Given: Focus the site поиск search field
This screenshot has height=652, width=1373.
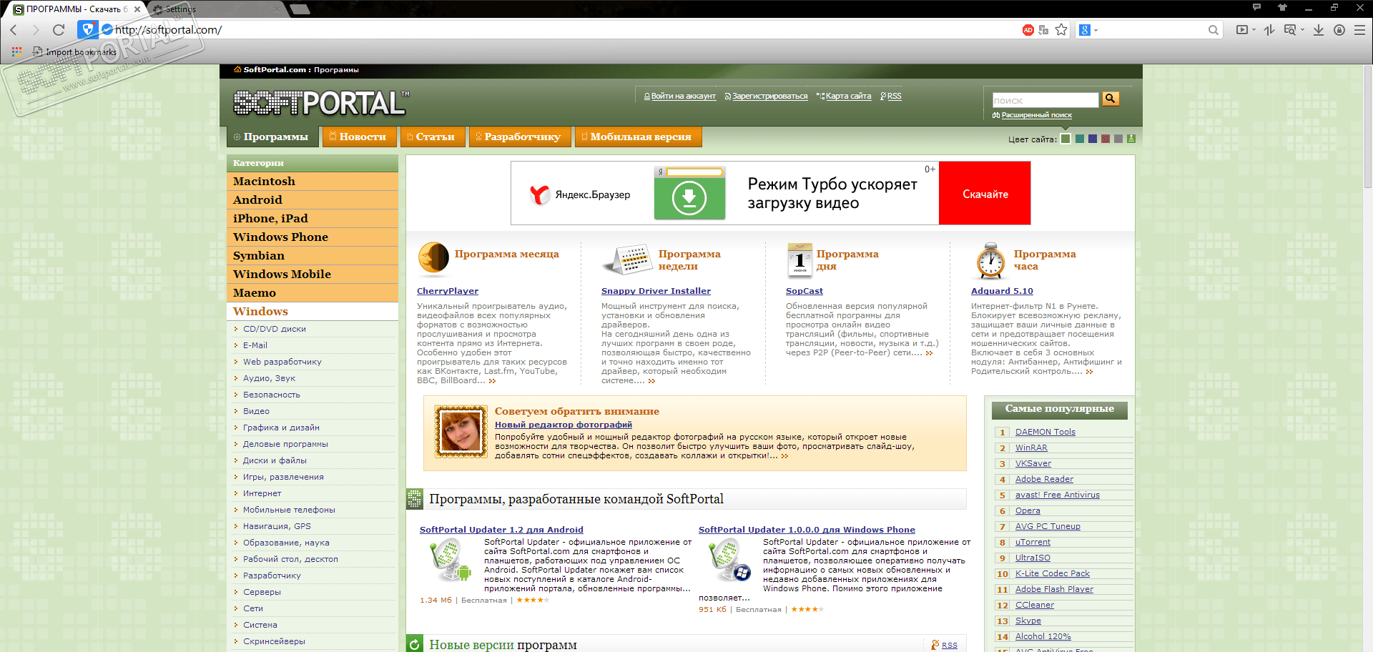Looking at the screenshot, I should point(1045,100).
